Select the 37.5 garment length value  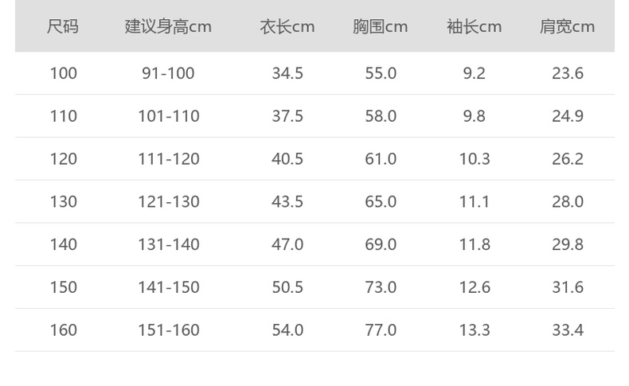click(287, 116)
